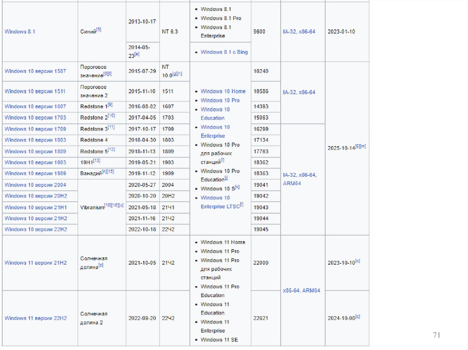Click build number 19041

pos(261,185)
